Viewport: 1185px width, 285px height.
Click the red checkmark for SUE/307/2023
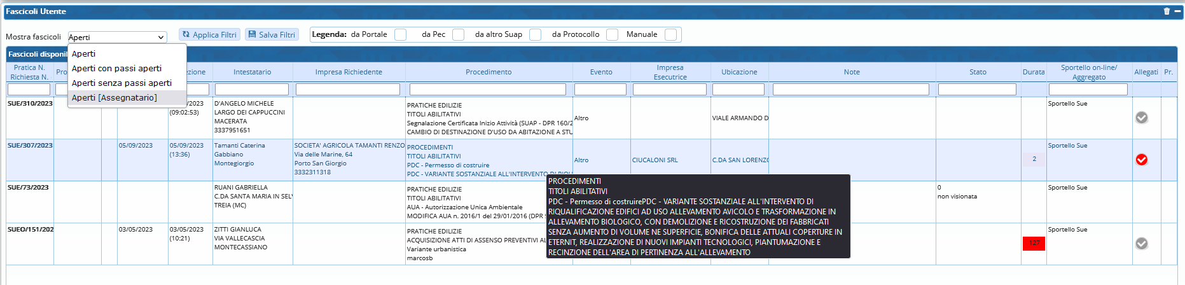(1142, 160)
